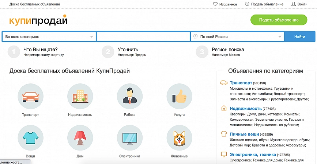Screen dimensions: 317x164
Task: Open the 'По всей России' region dropdown
Action: 238,37
